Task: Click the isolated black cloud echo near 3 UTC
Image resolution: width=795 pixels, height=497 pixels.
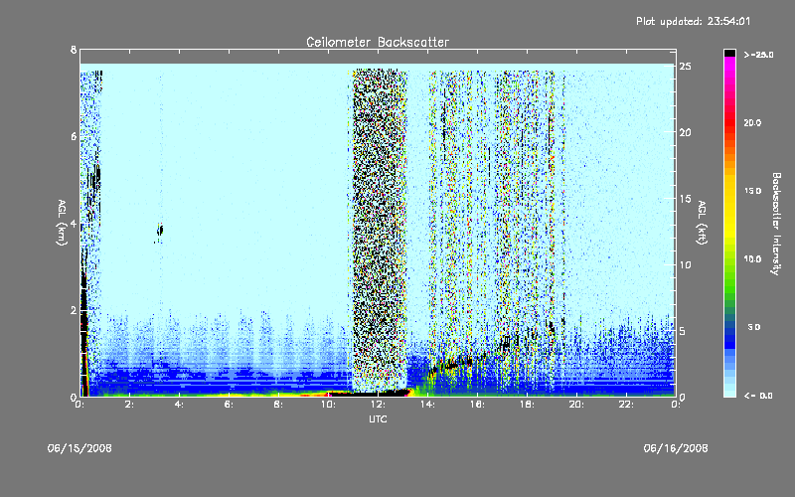Action: pos(160,231)
